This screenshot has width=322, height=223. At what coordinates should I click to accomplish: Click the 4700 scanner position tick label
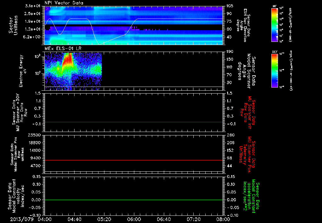(x=36, y=166)
